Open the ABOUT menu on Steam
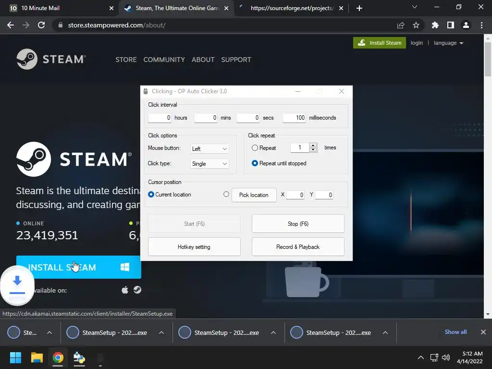 [x=203, y=60]
